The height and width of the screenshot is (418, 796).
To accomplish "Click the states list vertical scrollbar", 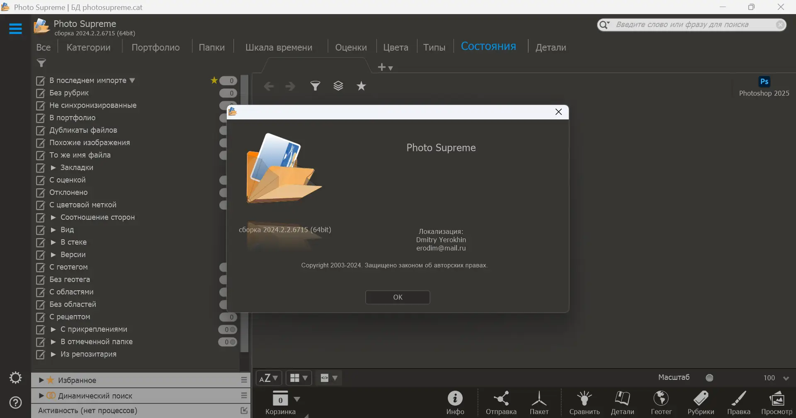I will 245,214.
